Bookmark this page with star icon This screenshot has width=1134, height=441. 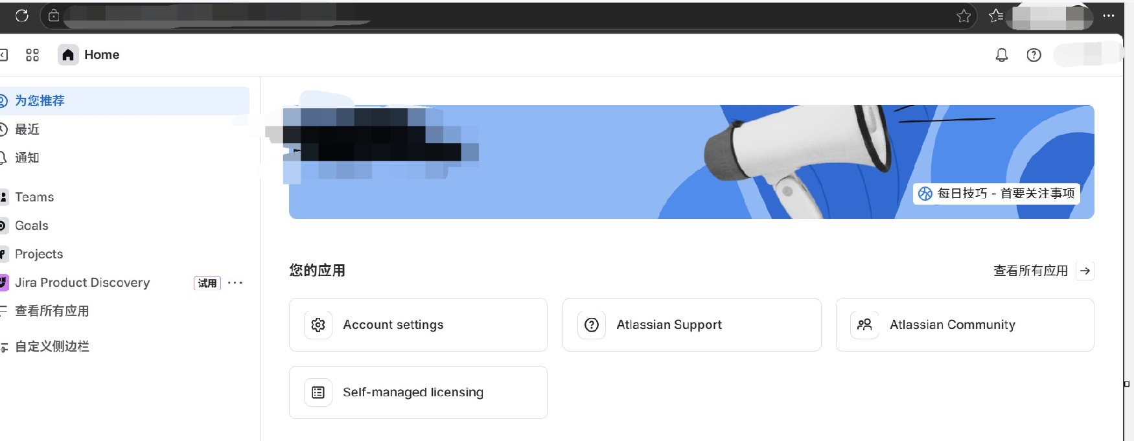tap(964, 16)
